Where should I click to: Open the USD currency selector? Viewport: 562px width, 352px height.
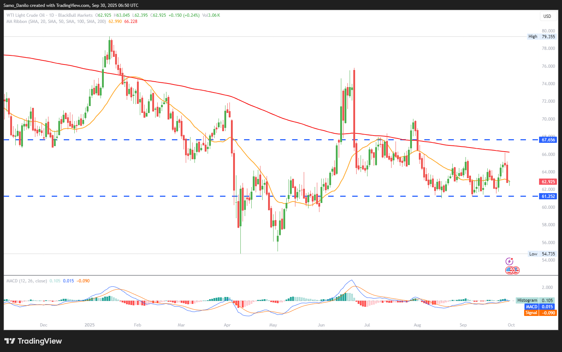(547, 16)
